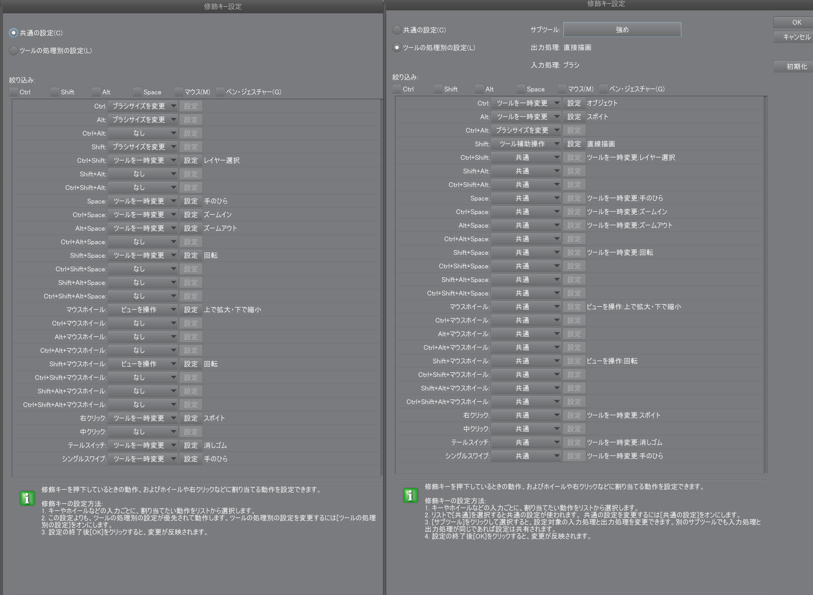Open Shift dropdown showing ツール補助操作
Image resolution: width=813 pixels, height=595 pixels.
coord(526,144)
